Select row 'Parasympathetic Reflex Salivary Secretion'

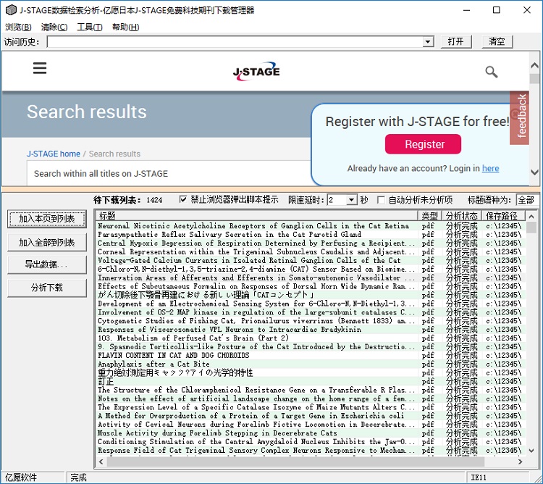coord(311,235)
